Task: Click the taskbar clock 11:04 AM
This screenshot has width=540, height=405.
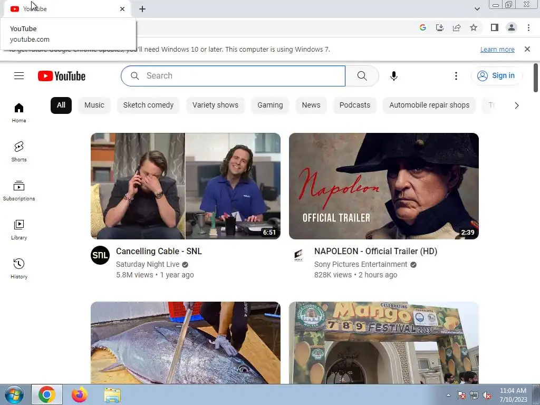Action: 513,391
